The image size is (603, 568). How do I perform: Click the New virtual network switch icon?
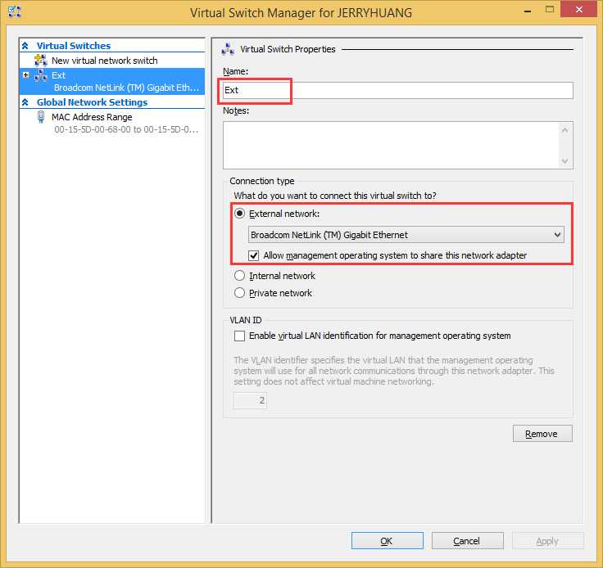41,61
